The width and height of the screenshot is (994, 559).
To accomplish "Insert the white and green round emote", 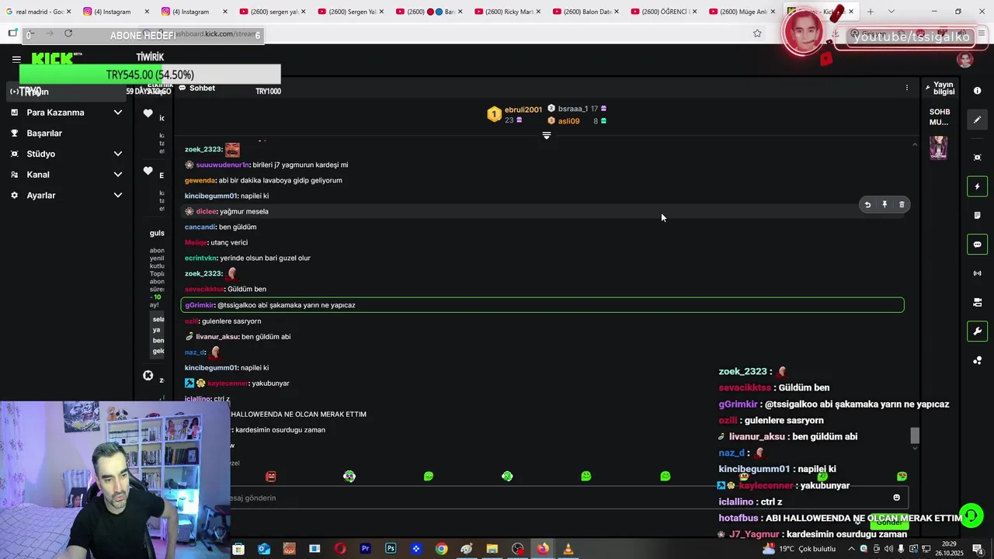I will click(x=349, y=476).
